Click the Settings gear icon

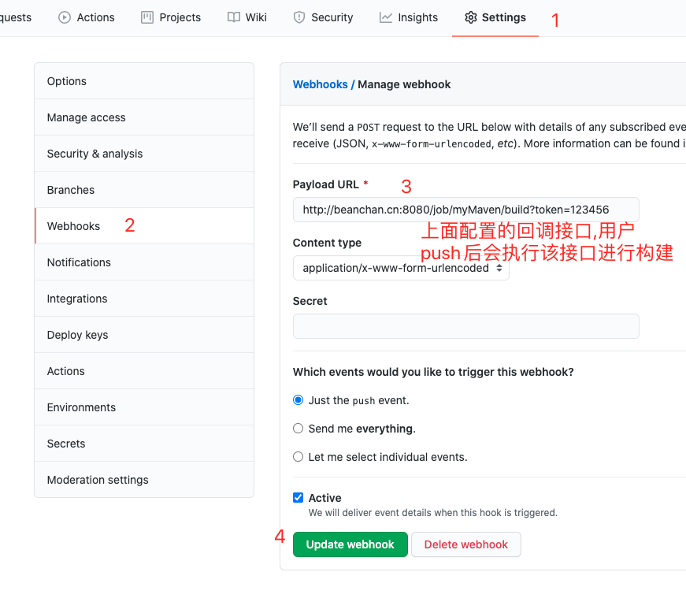(471, 17)
